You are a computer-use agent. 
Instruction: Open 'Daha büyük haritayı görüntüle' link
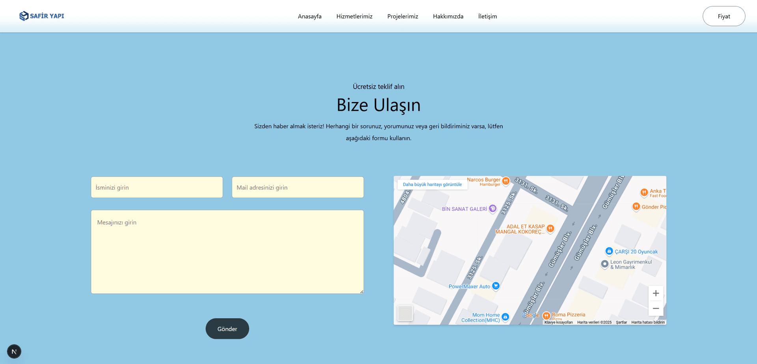[x=432, y=184]
